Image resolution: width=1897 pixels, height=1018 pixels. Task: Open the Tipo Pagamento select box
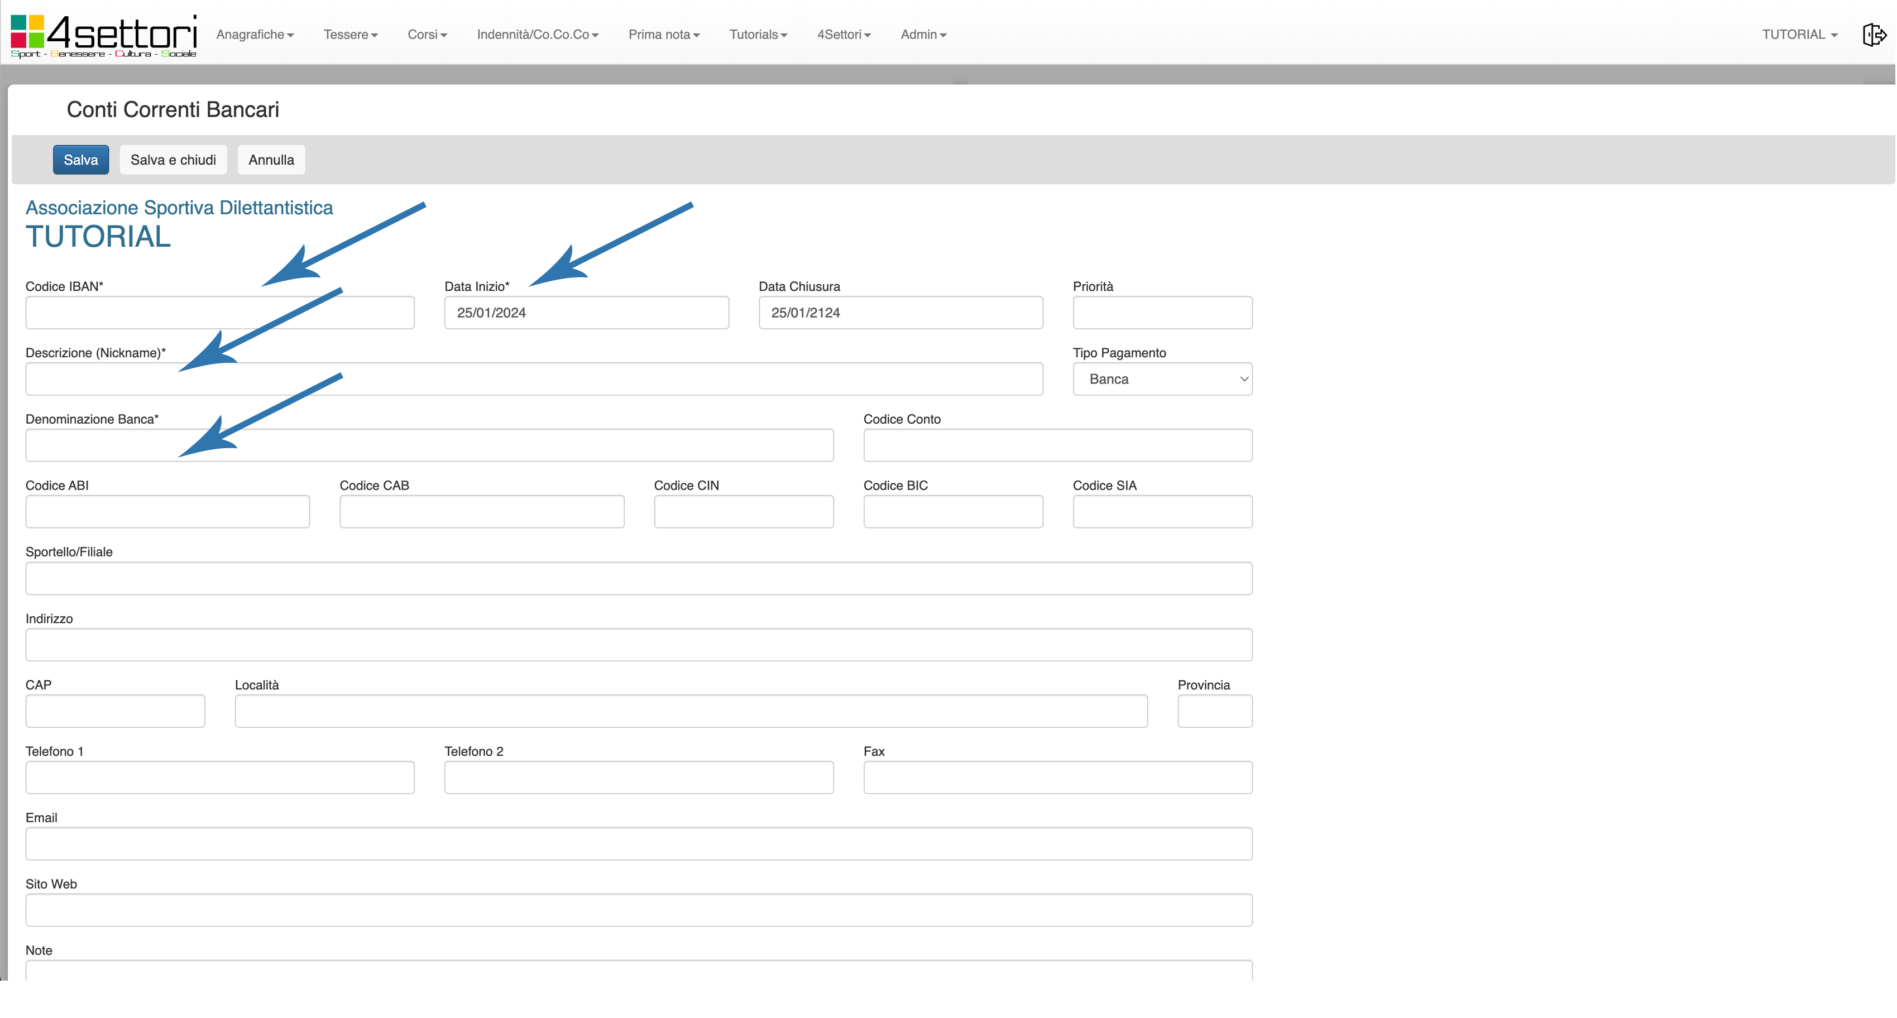pyautogui.click(x=1162, y=379)
